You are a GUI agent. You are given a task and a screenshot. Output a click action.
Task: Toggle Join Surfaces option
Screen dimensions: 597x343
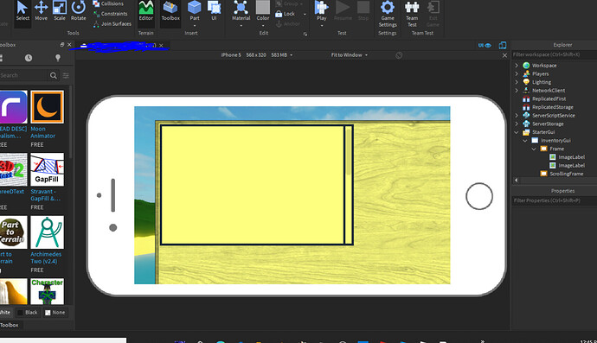pos(112,23)
